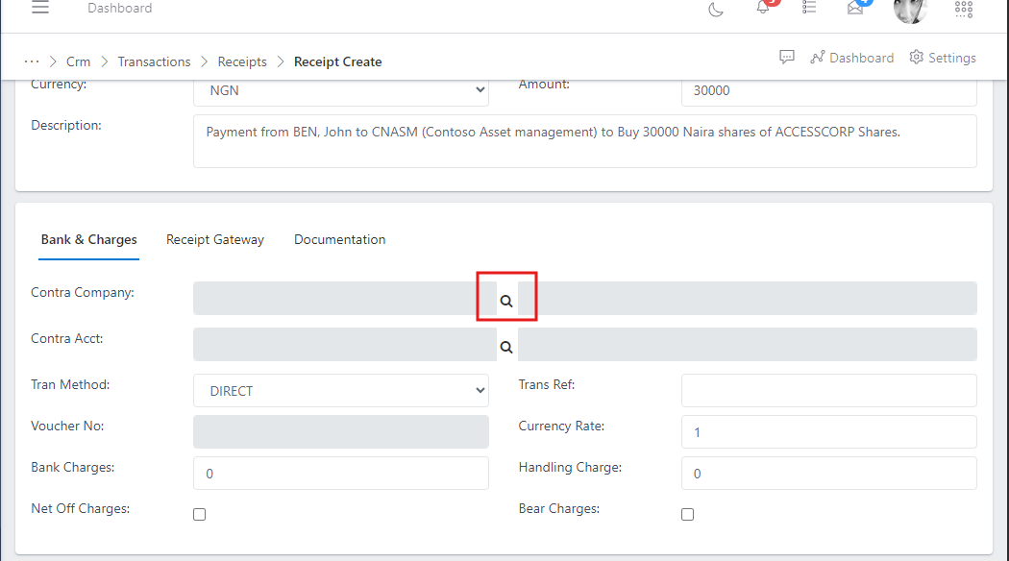Click the profile avatar picture

[909, 11]
